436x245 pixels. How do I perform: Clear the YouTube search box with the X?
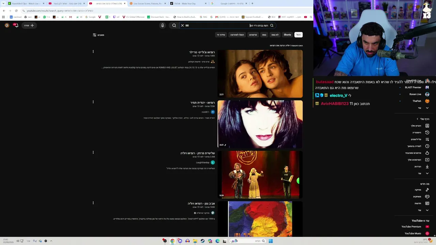coord(182,25)
